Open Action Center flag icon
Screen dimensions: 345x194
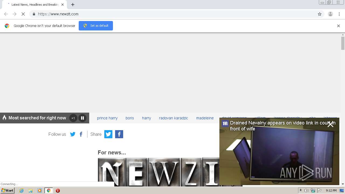319,190
